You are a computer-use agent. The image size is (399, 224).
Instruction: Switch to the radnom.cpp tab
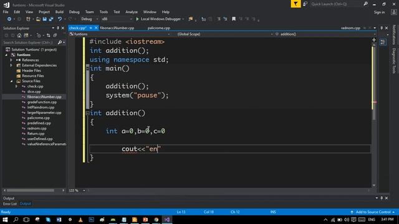point(350,28)
